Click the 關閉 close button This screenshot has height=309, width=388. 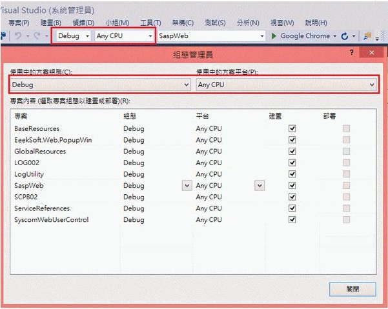(352, 289)
